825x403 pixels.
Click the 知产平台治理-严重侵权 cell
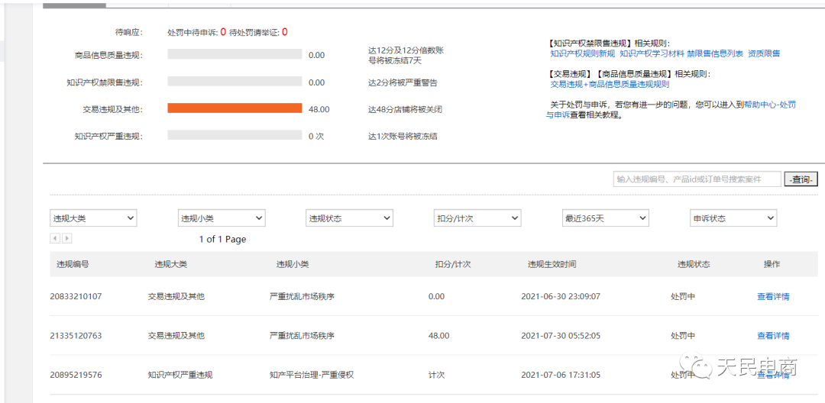312,376
